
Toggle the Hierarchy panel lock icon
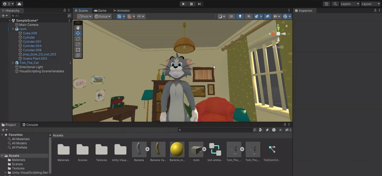pos(65,11)
